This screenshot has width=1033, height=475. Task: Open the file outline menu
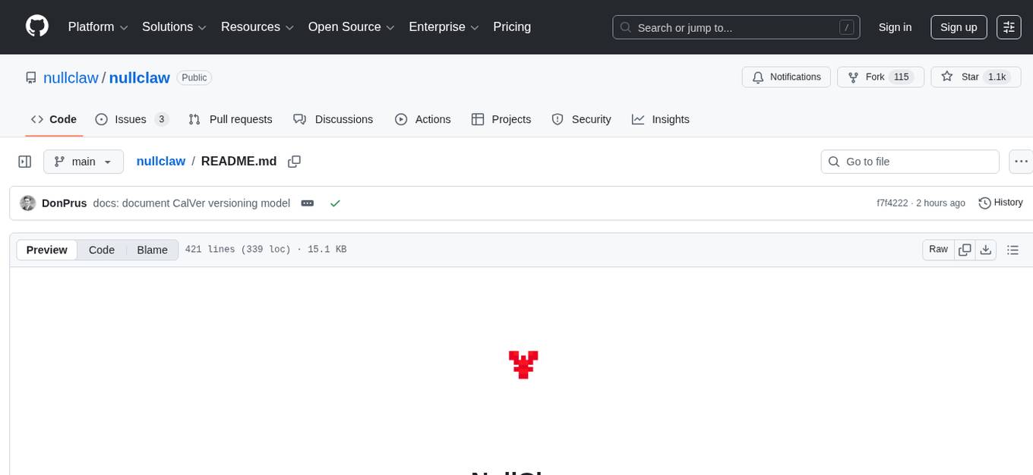pyautogui.click(x=1012, y=249)
